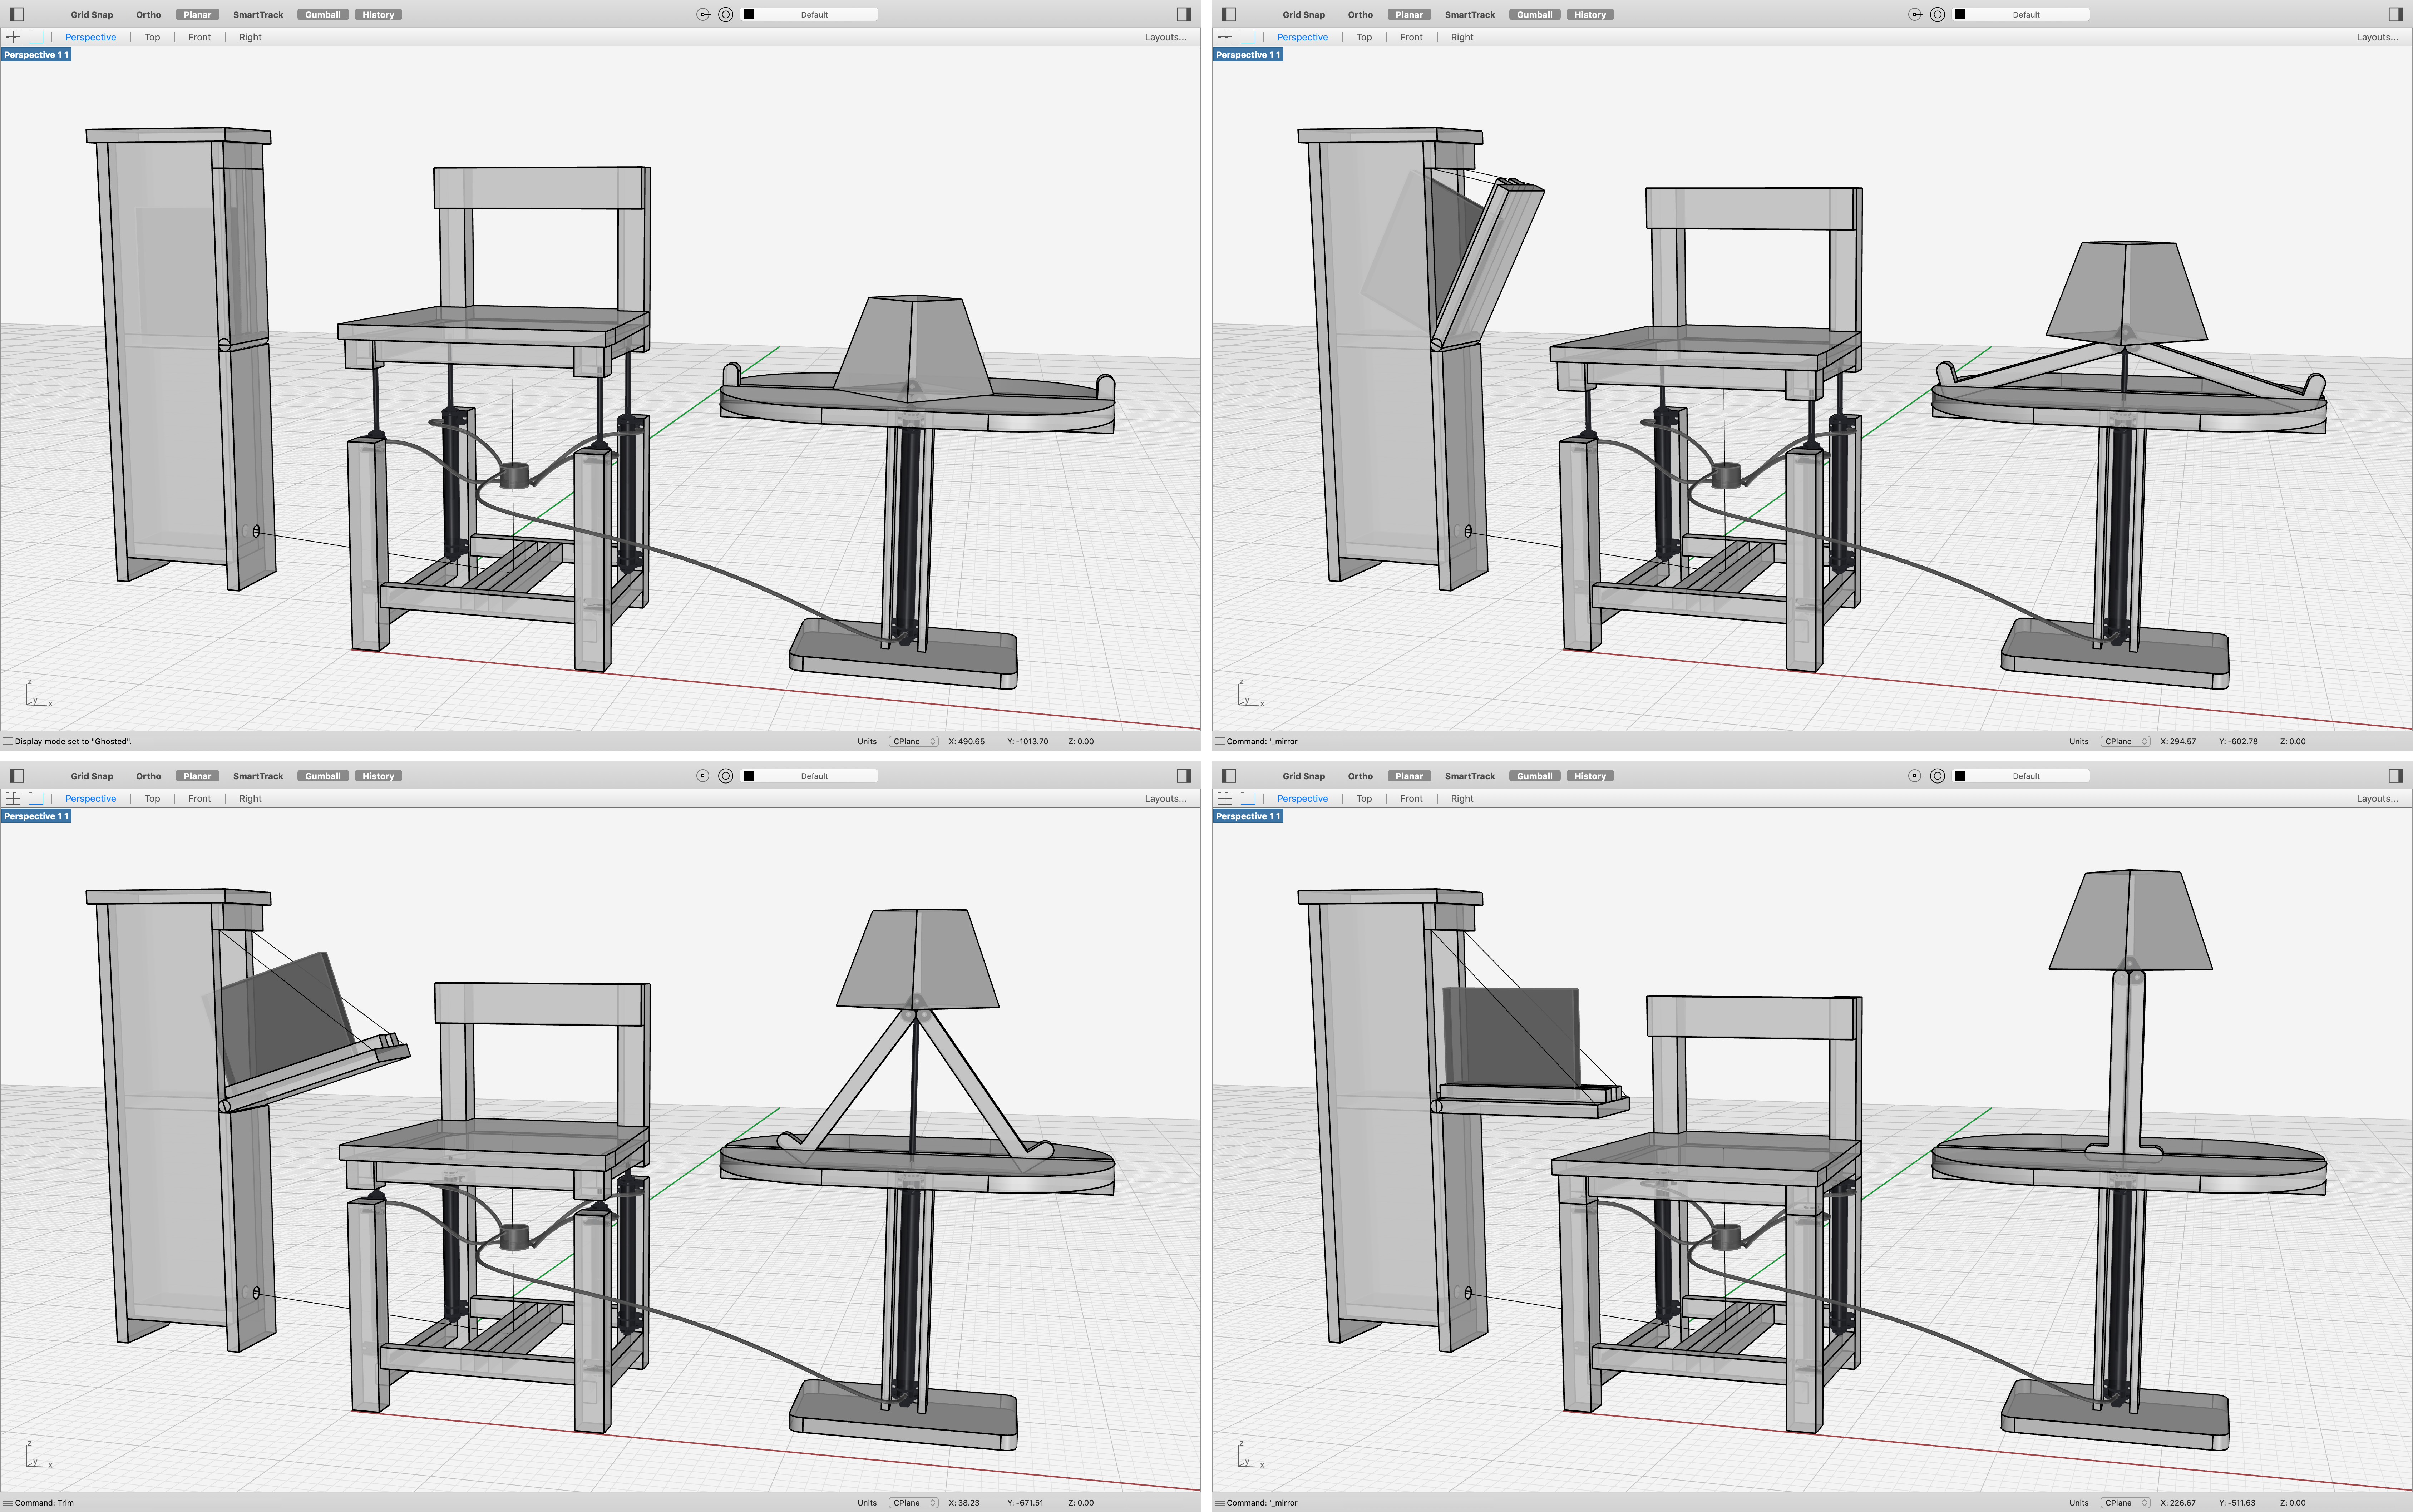This screenshot has width=2413, height=1512.
Task: Toggle right sidebar panel in top-right window
Action: [x=2395, y=14]
